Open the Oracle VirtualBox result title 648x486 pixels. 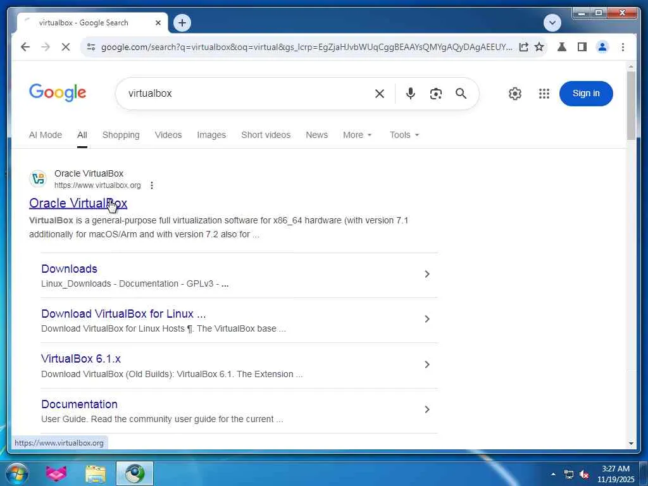point(78,203)
